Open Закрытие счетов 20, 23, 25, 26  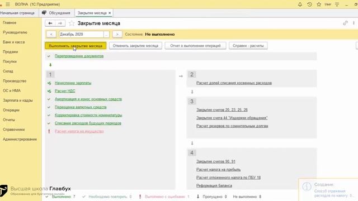click(222, 110)
